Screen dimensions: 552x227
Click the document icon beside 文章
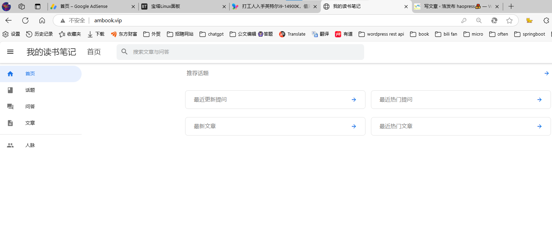point(10,123)
